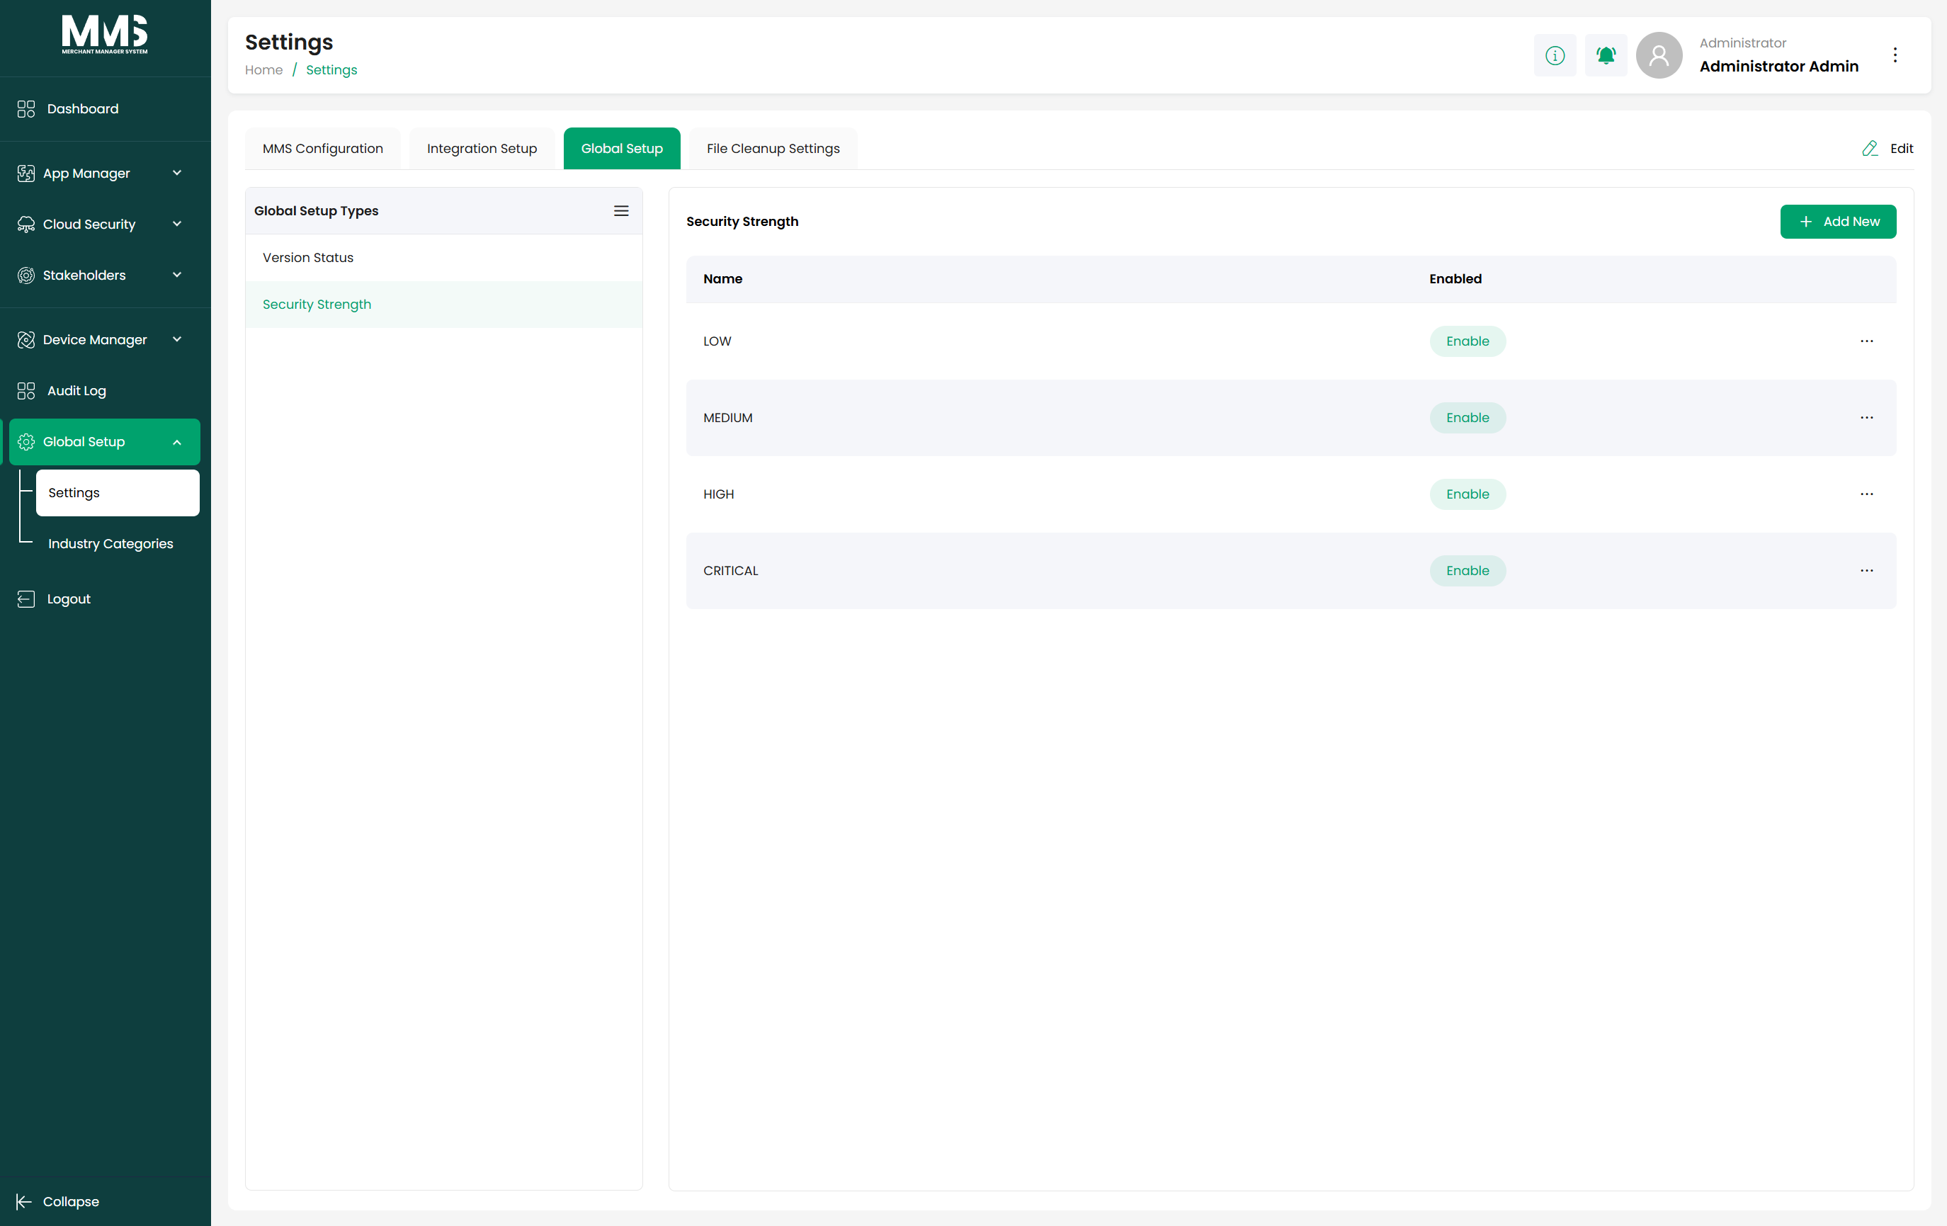The width and height of the screenshot is (1947, 1226).
Task: Open the vertical three-dot header menu
Action: [x=1895, y=55]
